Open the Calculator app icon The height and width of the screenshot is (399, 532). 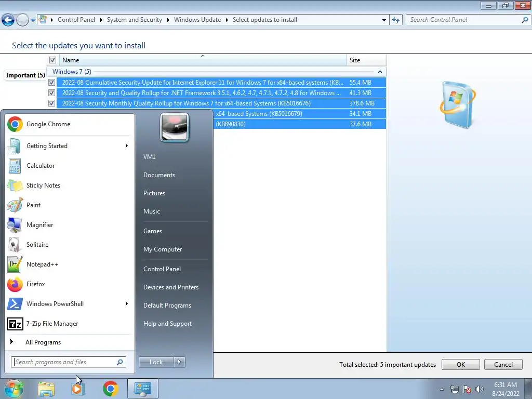click(15, 166)
